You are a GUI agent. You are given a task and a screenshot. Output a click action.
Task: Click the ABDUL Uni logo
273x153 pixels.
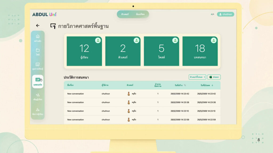coord(44,14)
